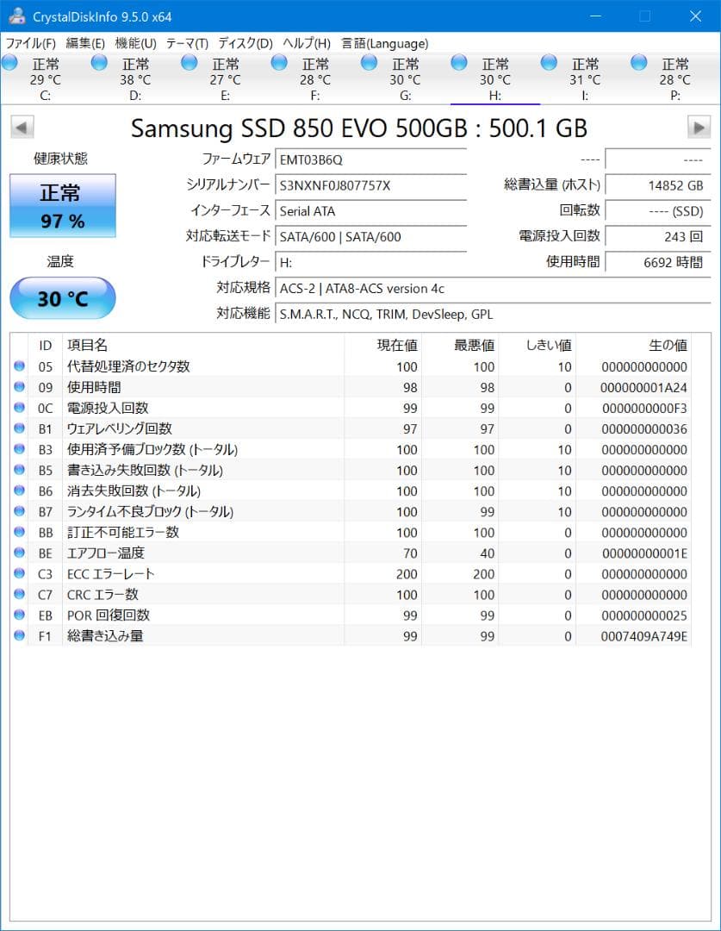Open the テーマ(T) menu
Image resolution: width=721 pixels, height=931 pixels.
point(187,43)
